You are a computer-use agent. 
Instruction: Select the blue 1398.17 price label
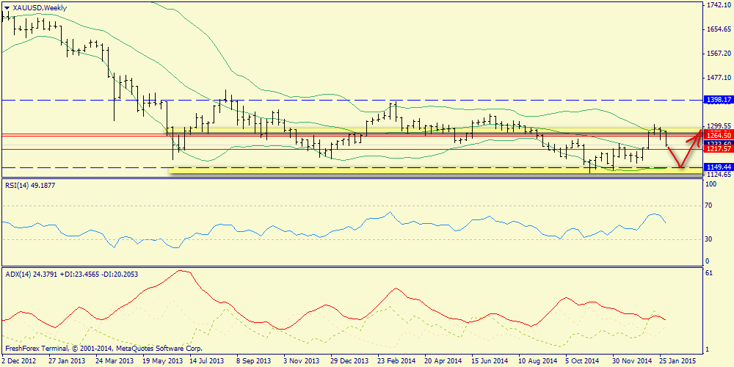tap(717, 99)
